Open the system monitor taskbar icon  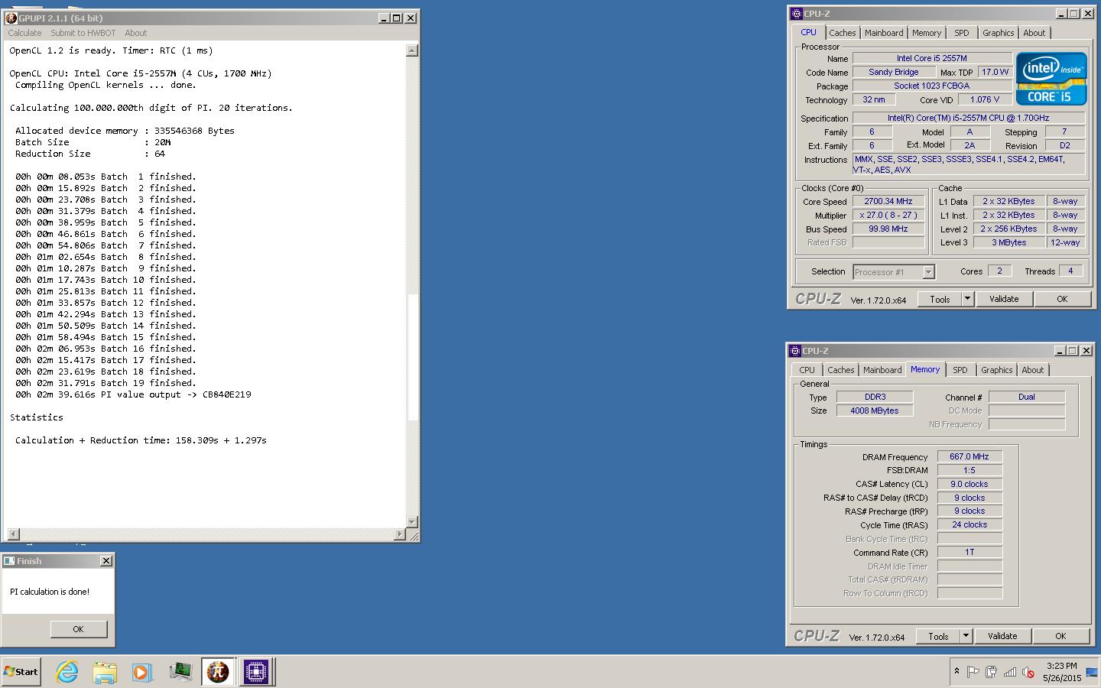coord(180,672)
